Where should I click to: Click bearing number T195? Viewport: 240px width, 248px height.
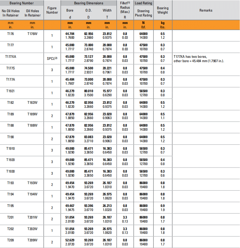11,206
